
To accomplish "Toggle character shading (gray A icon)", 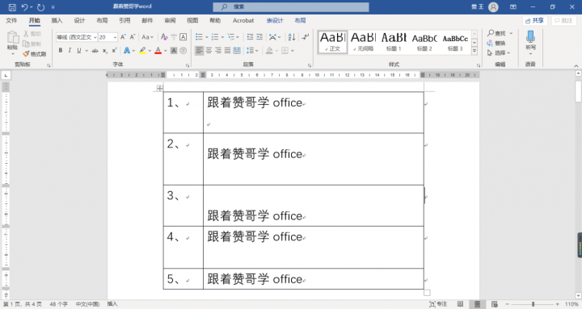I will click(174, 50).
